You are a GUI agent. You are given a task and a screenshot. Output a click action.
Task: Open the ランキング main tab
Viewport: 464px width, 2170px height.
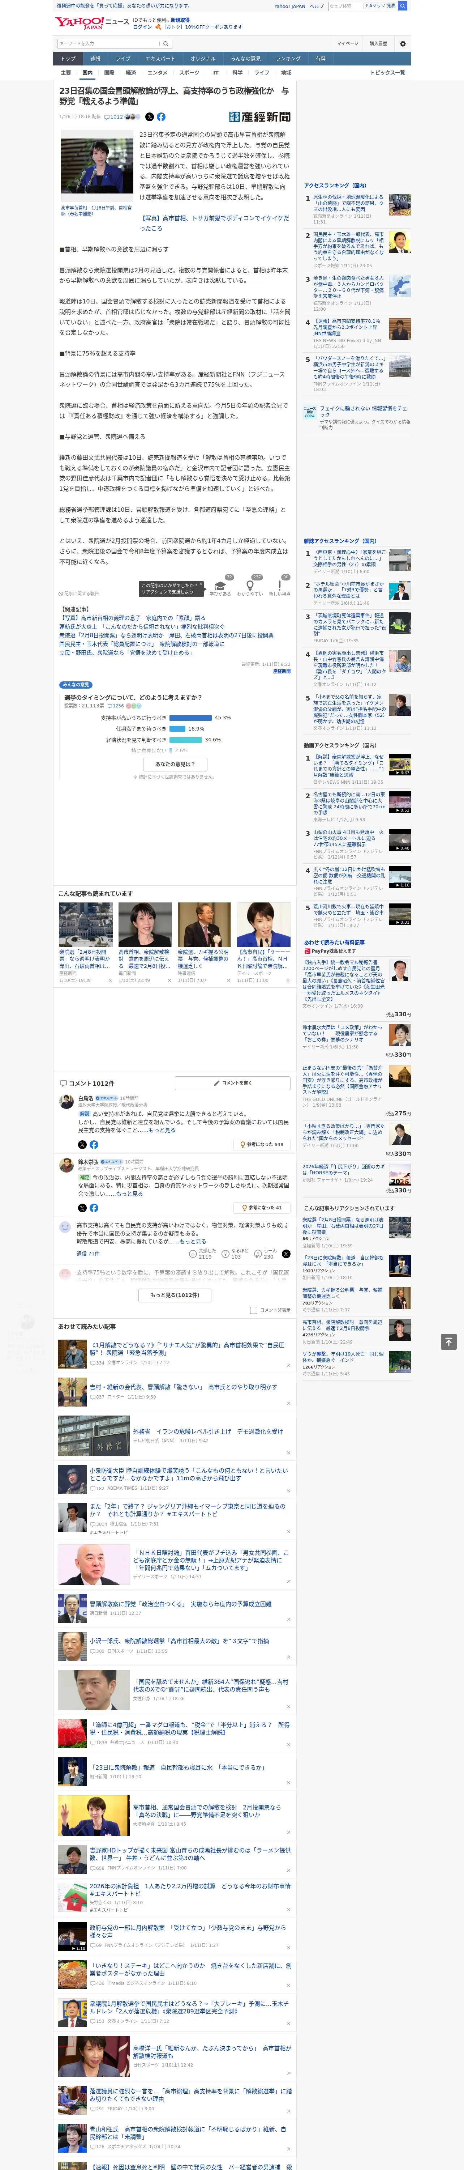tap(288, 59)
